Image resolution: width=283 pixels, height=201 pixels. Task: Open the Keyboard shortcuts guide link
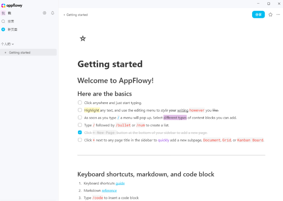(x=120, y=183)
